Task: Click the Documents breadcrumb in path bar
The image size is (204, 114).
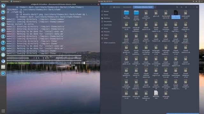Action: (x=127, y=7)
